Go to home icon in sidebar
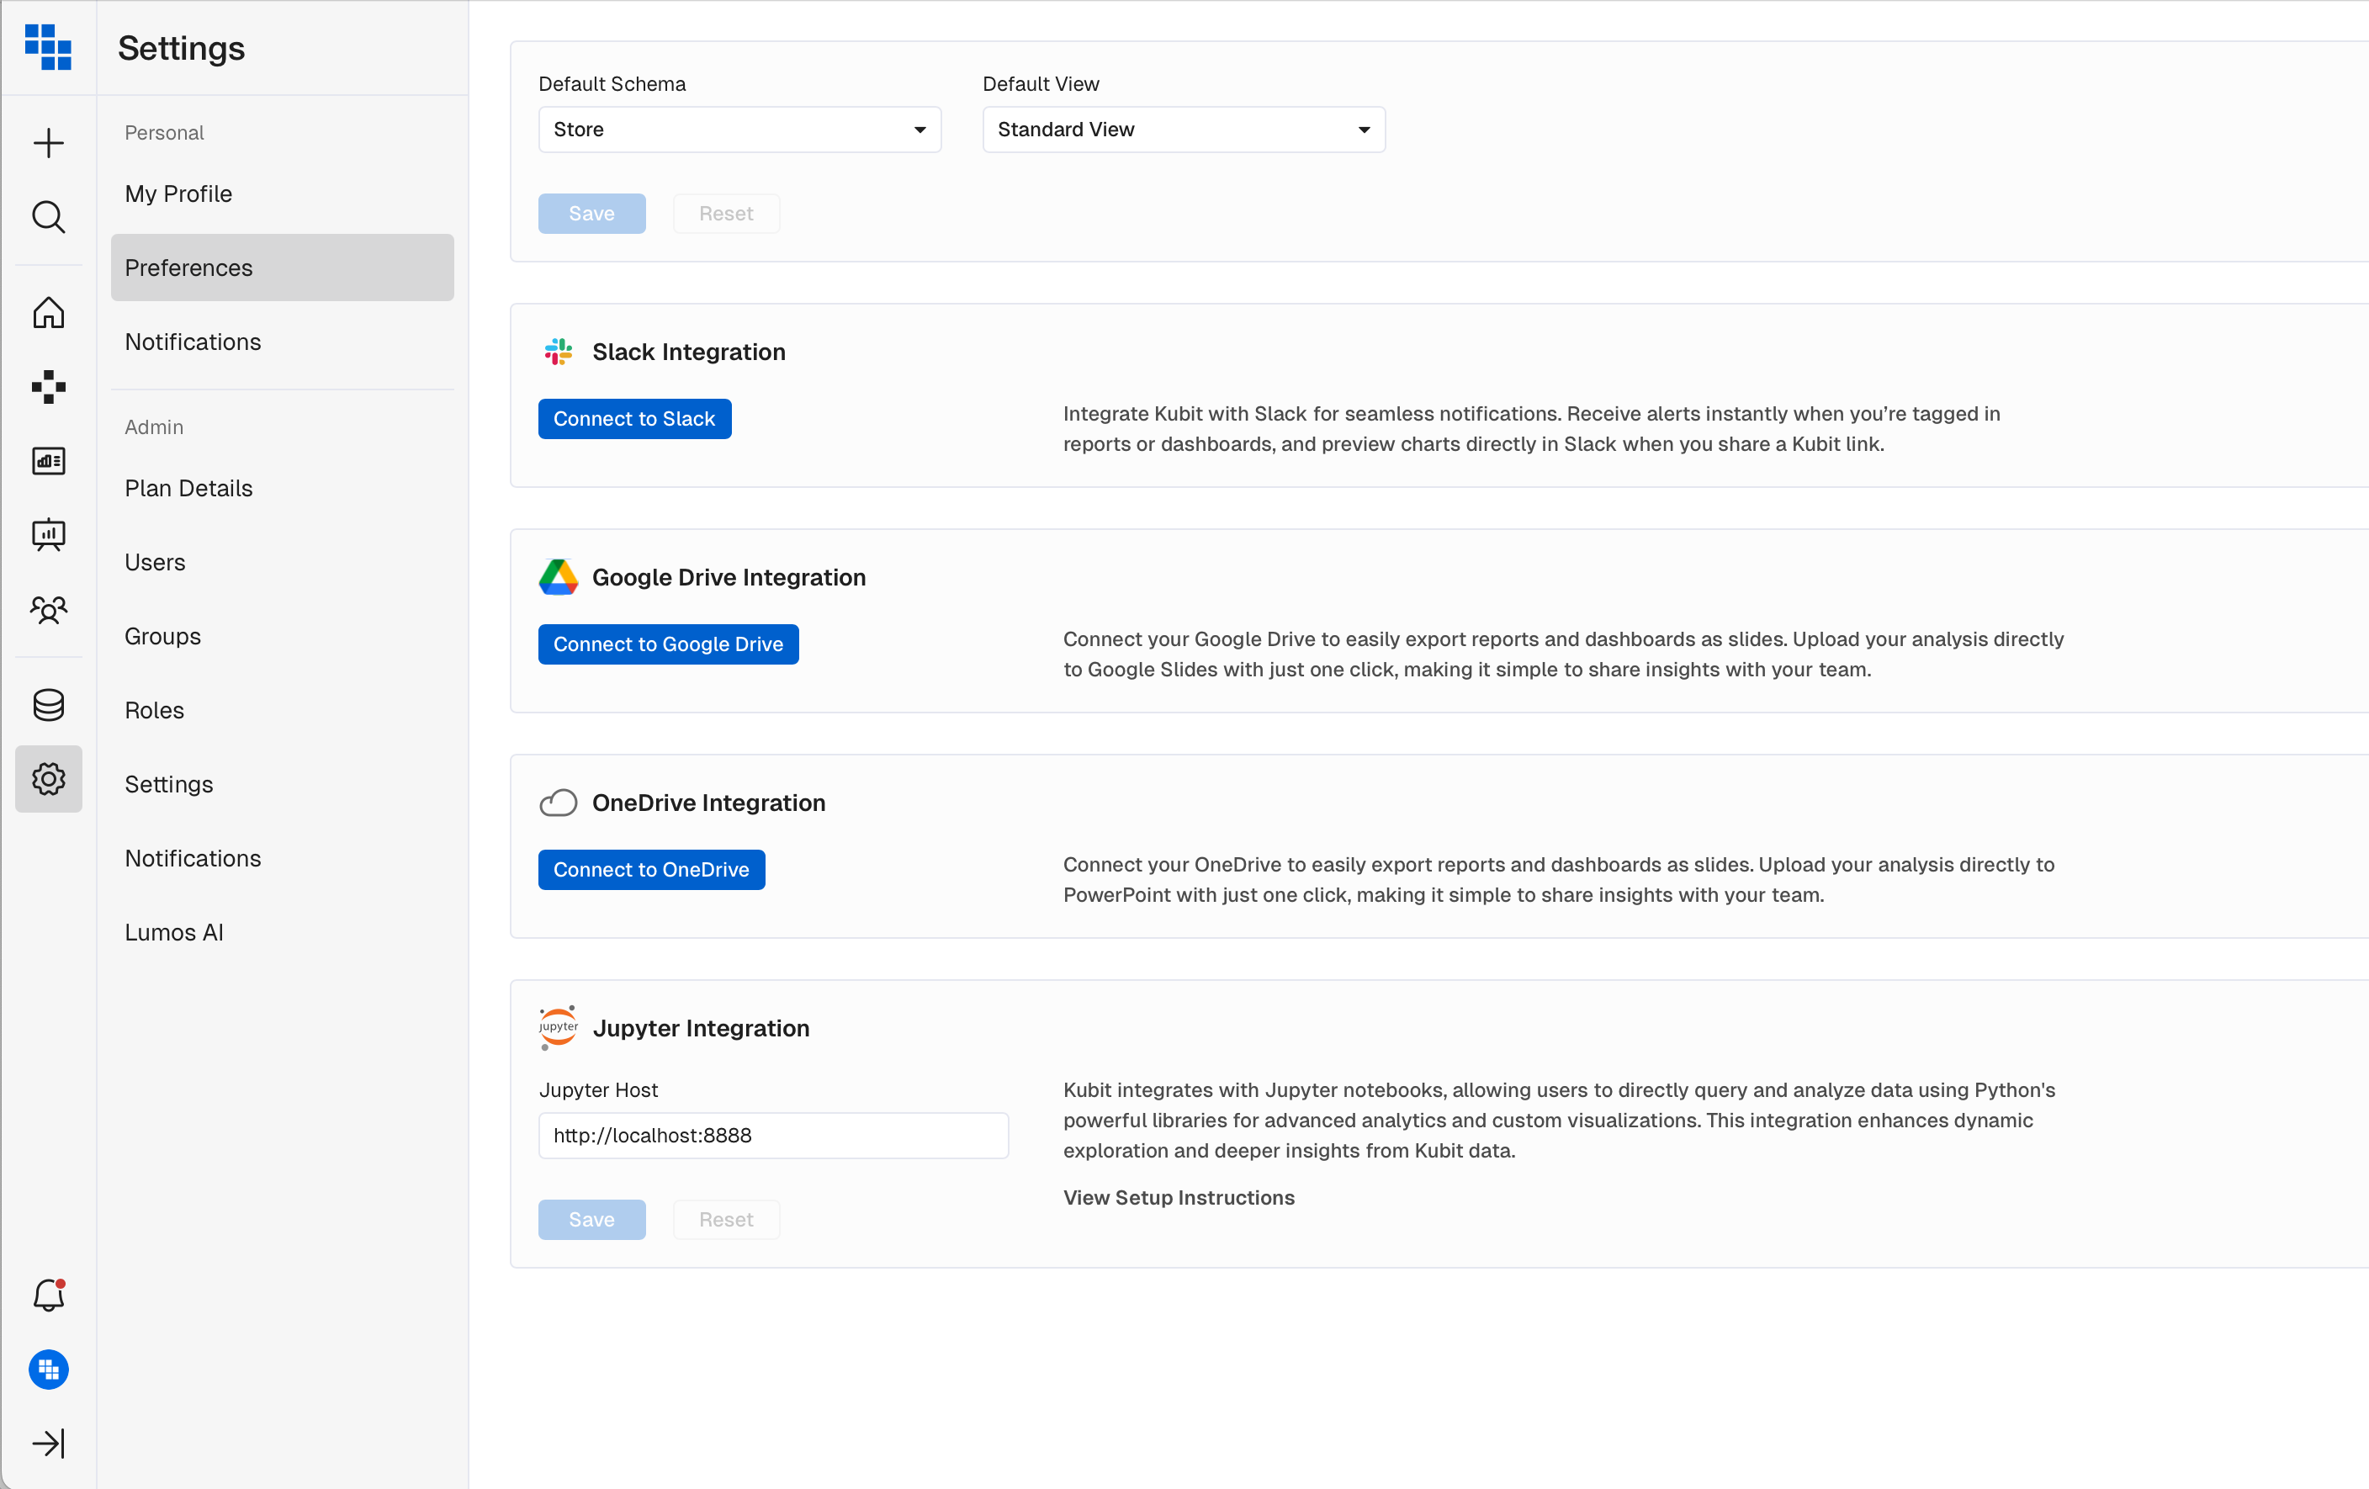Viewport: 2369px width, 1489px height. (48, 313)
